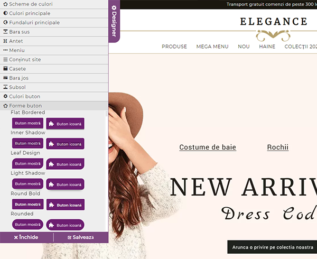The image size is (317, 259).
Task: Choose Leaf Design Buton icoană style
Action: (x=66, y=164)
